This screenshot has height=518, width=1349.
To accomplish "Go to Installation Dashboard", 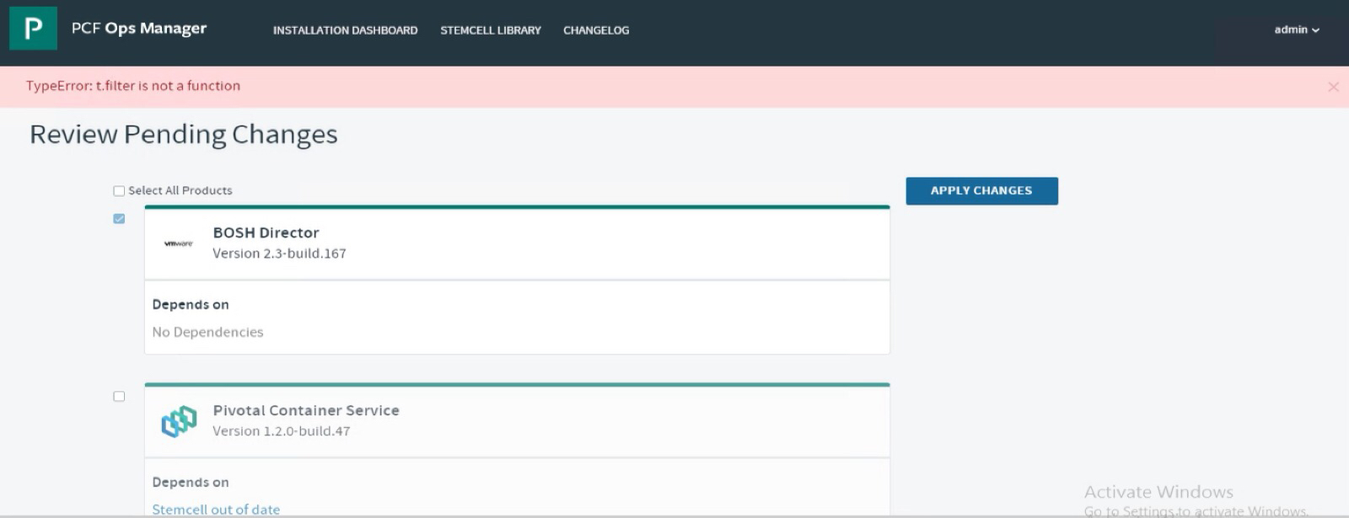I will click(x=345, y=30).
